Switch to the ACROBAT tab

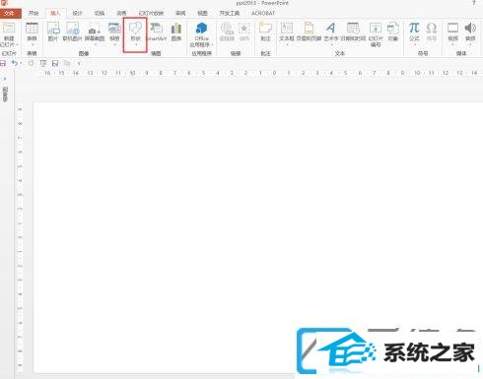[x=263, y=13]
